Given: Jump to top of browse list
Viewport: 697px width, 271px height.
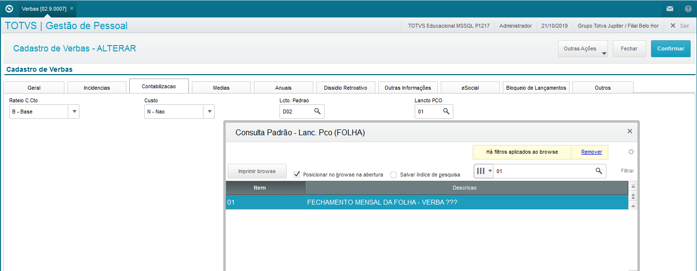Looking at the screenshot, I should [x=633, y=187].
